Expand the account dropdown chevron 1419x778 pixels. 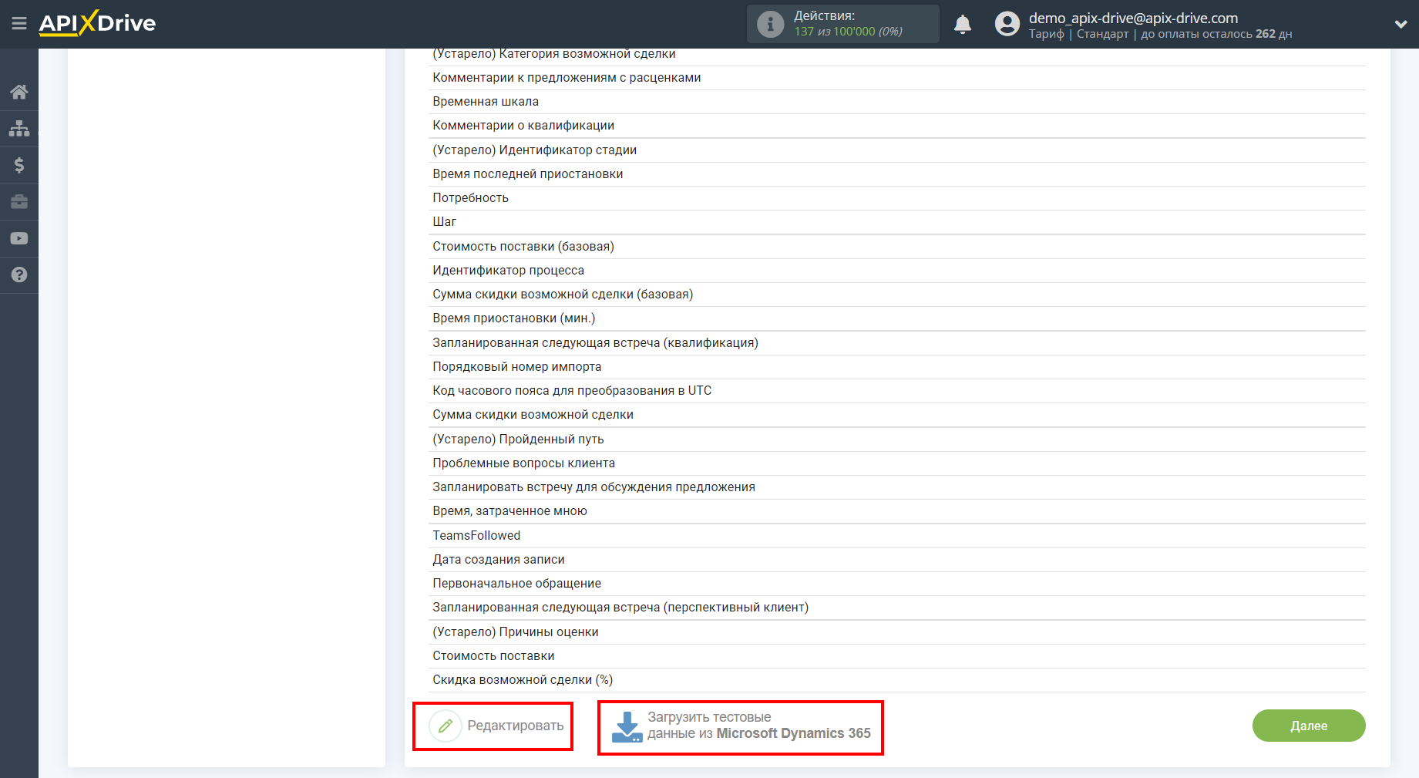point(1401,25)
